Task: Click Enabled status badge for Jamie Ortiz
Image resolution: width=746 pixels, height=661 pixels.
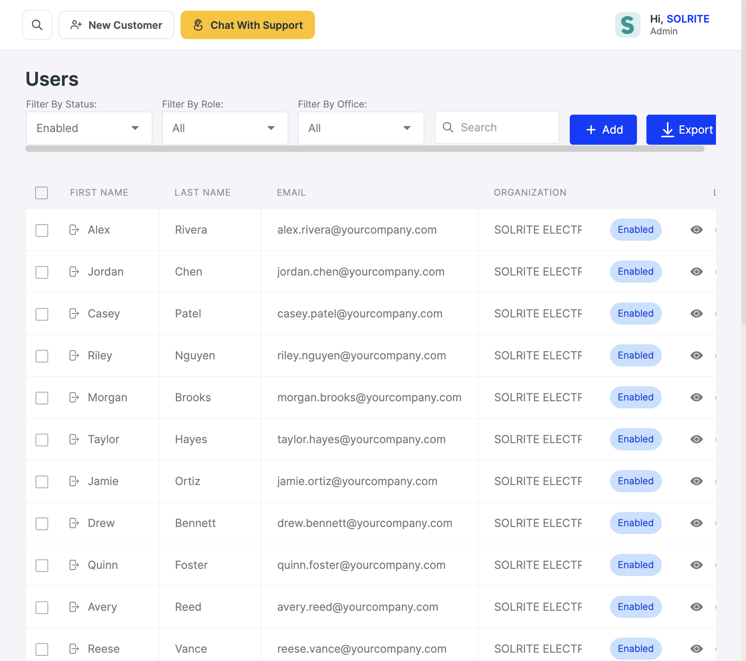Action: tap(636, 481)
